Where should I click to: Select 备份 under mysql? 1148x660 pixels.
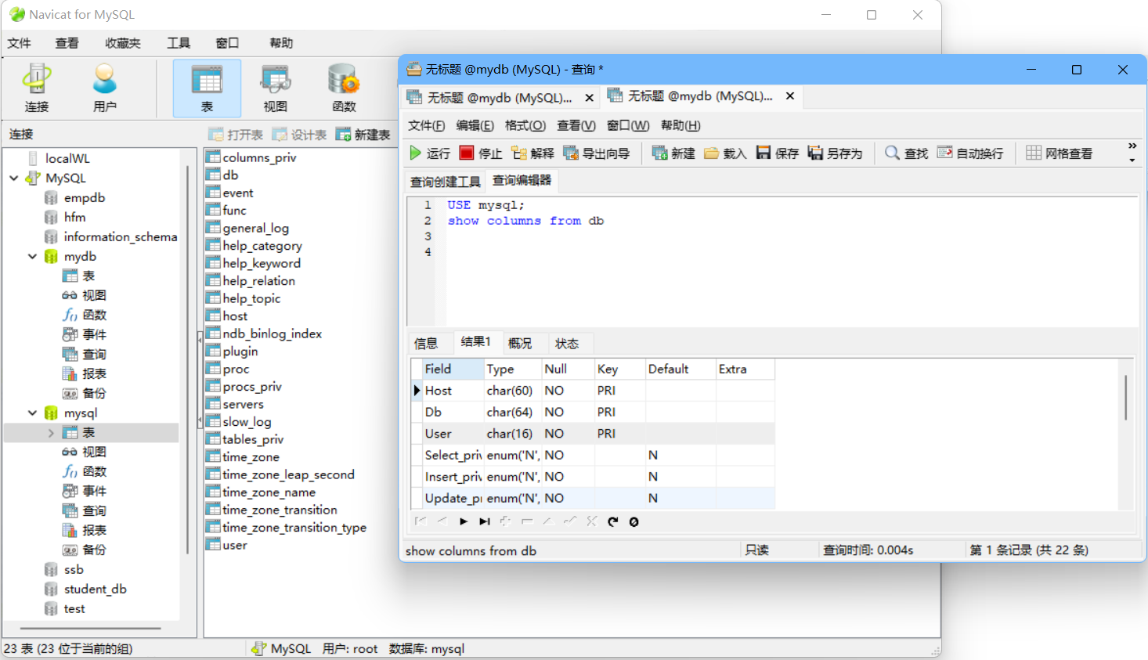coord(94,550)
